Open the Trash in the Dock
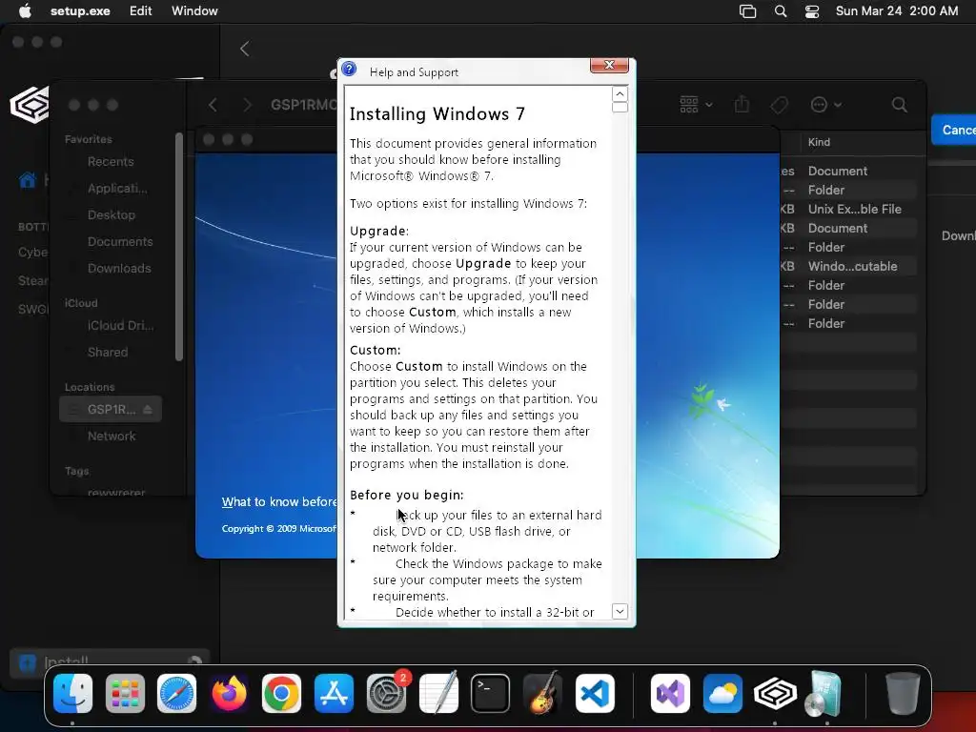The height and width of the screenshot is (732, 976). [x=903, y=694]
